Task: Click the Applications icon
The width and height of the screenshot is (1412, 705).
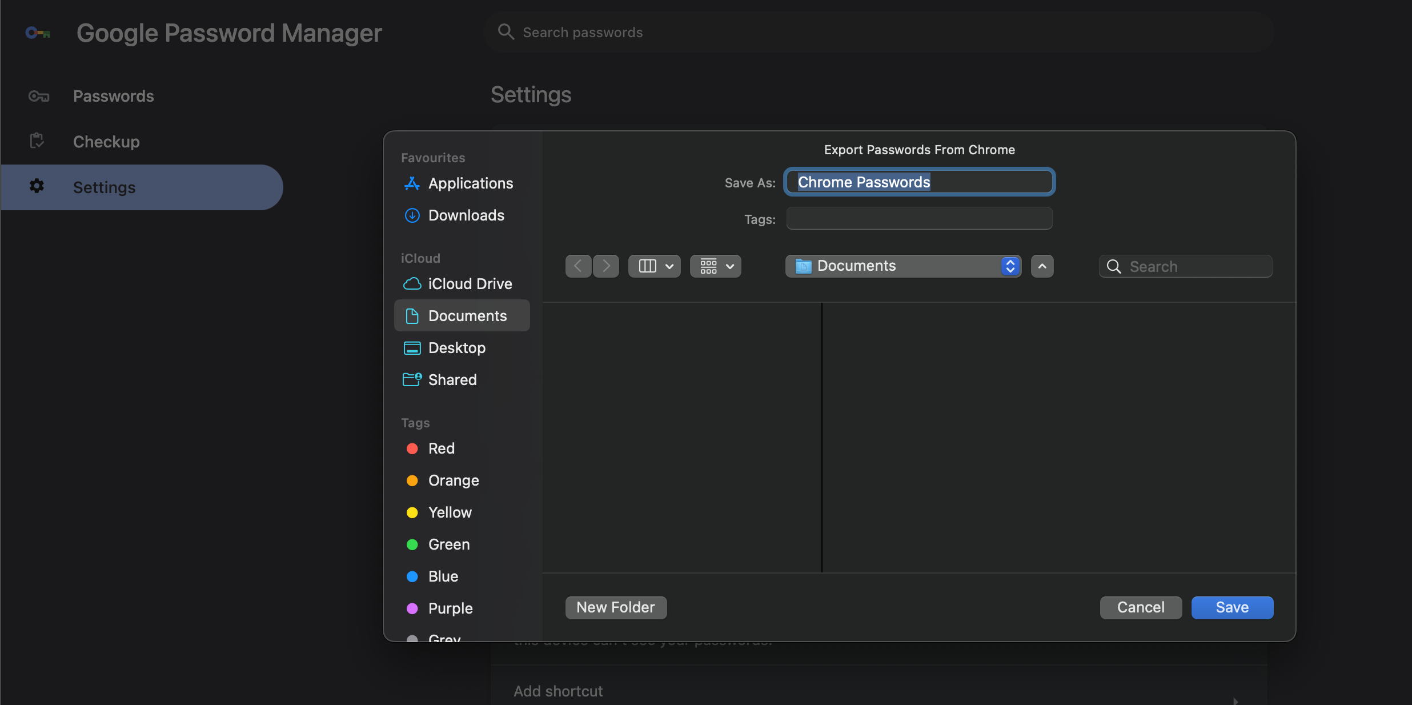Action: click(x=412, y=183)
